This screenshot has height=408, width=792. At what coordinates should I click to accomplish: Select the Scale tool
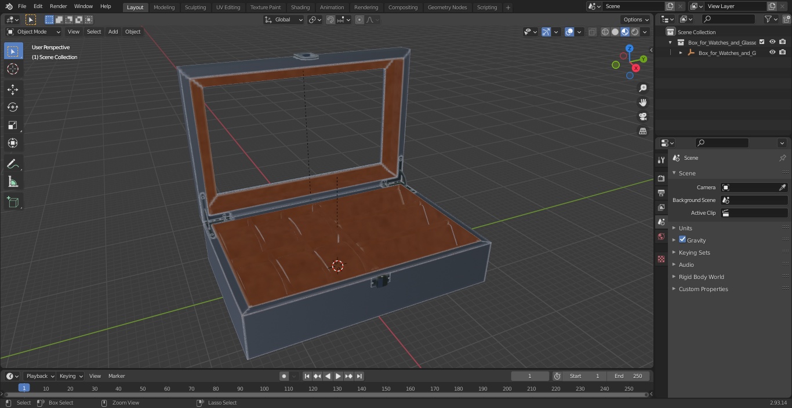point(13,125)
